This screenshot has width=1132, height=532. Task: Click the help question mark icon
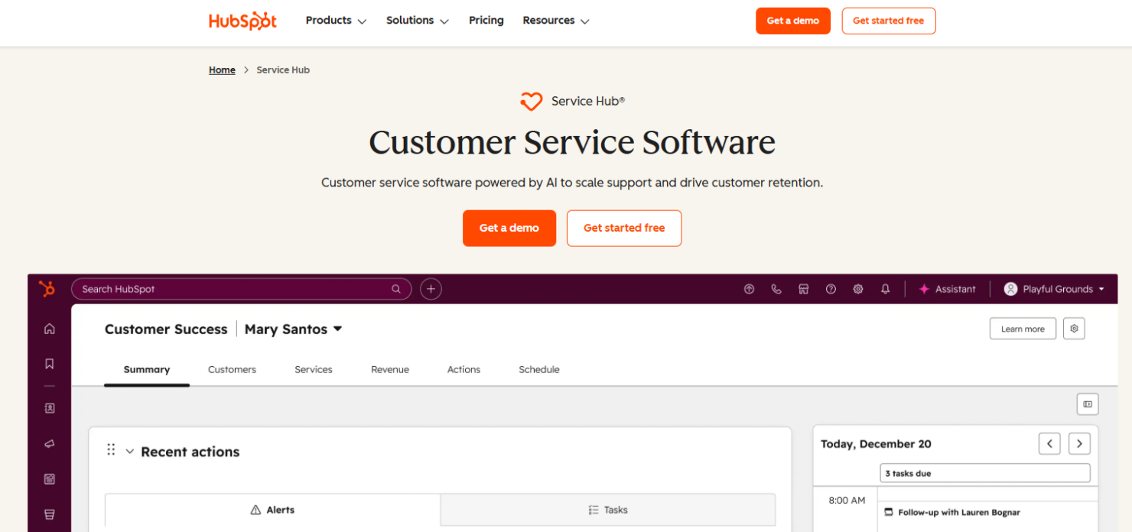pyautogui.click(x=831, y=289)
